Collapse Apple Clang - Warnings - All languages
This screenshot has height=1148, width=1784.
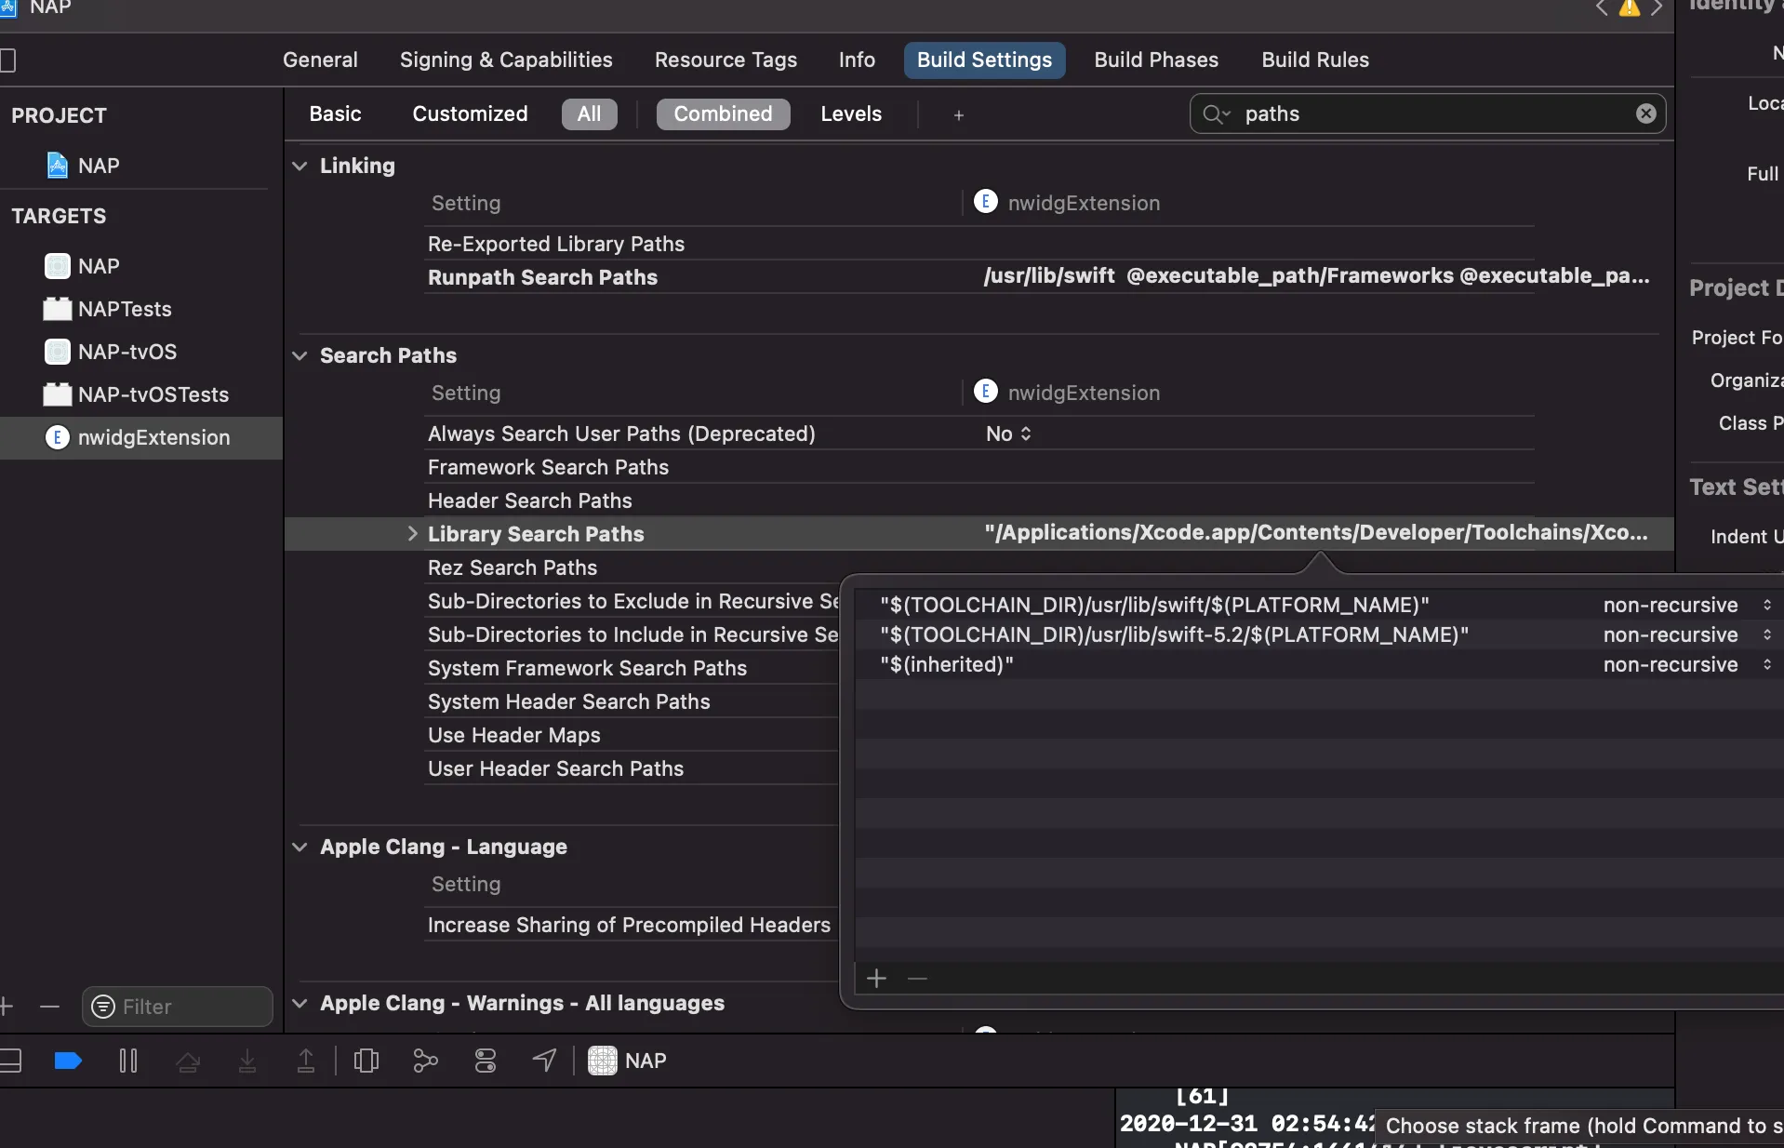click(x=300, y=1003)
